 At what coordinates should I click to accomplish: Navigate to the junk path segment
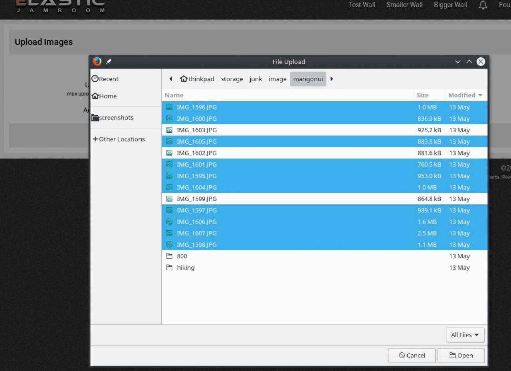[x=256, y=79]
